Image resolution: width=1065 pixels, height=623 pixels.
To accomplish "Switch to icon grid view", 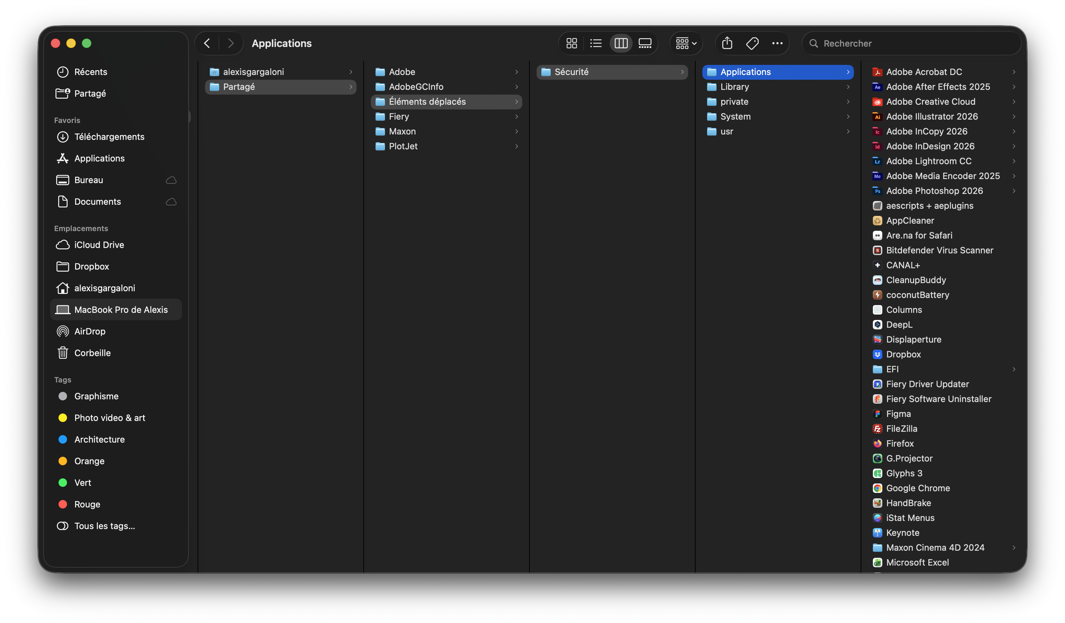I will pyautogui.click(x=571, y=43).
